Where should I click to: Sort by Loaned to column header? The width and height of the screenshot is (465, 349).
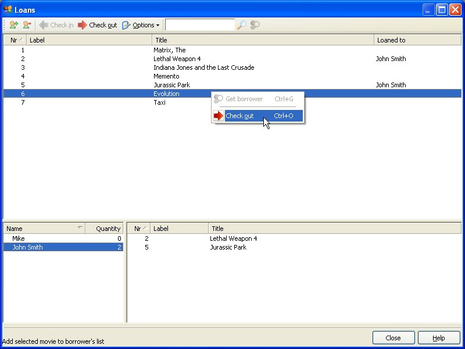point(417,40)
